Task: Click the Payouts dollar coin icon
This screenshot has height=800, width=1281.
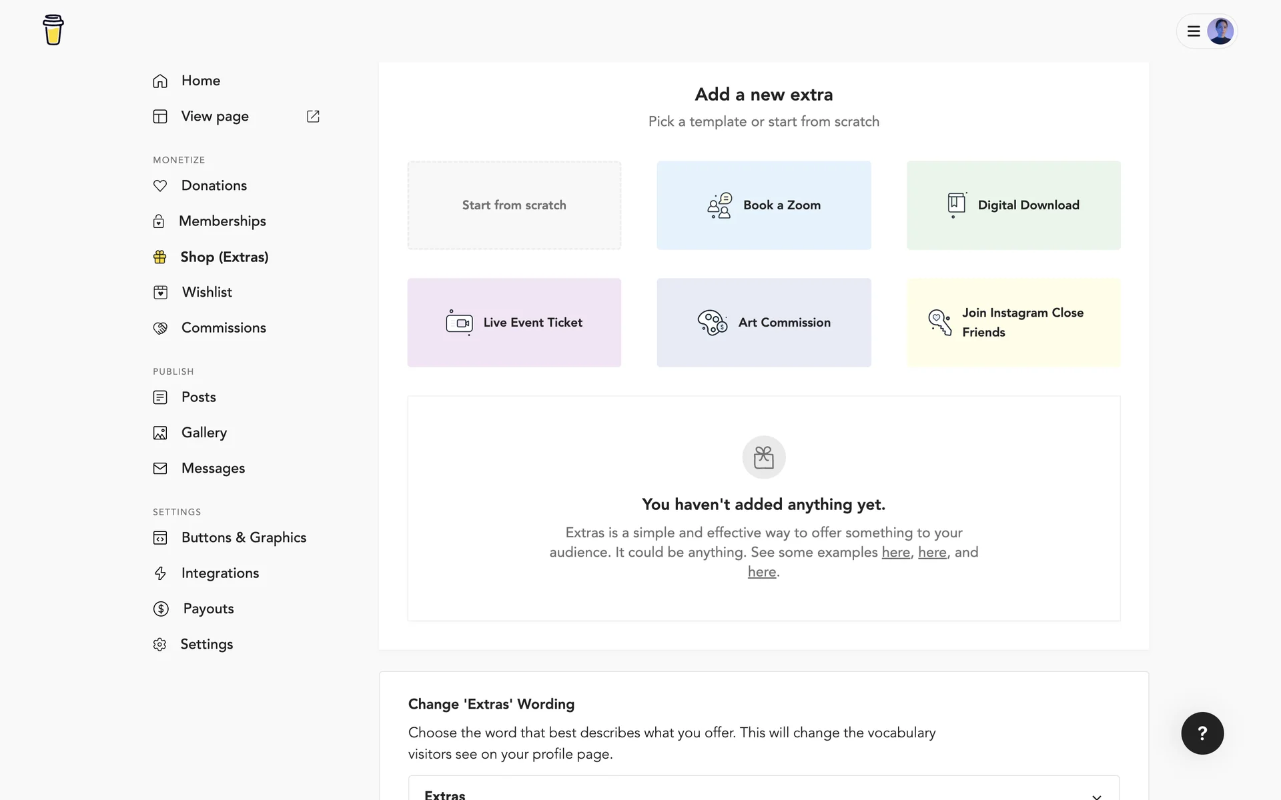Action: pyautogui.click(x=161, y=609)
